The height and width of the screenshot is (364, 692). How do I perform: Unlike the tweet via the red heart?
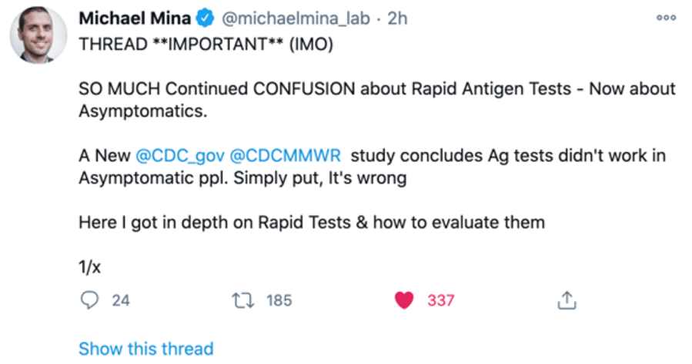click(x=404, y=300)
